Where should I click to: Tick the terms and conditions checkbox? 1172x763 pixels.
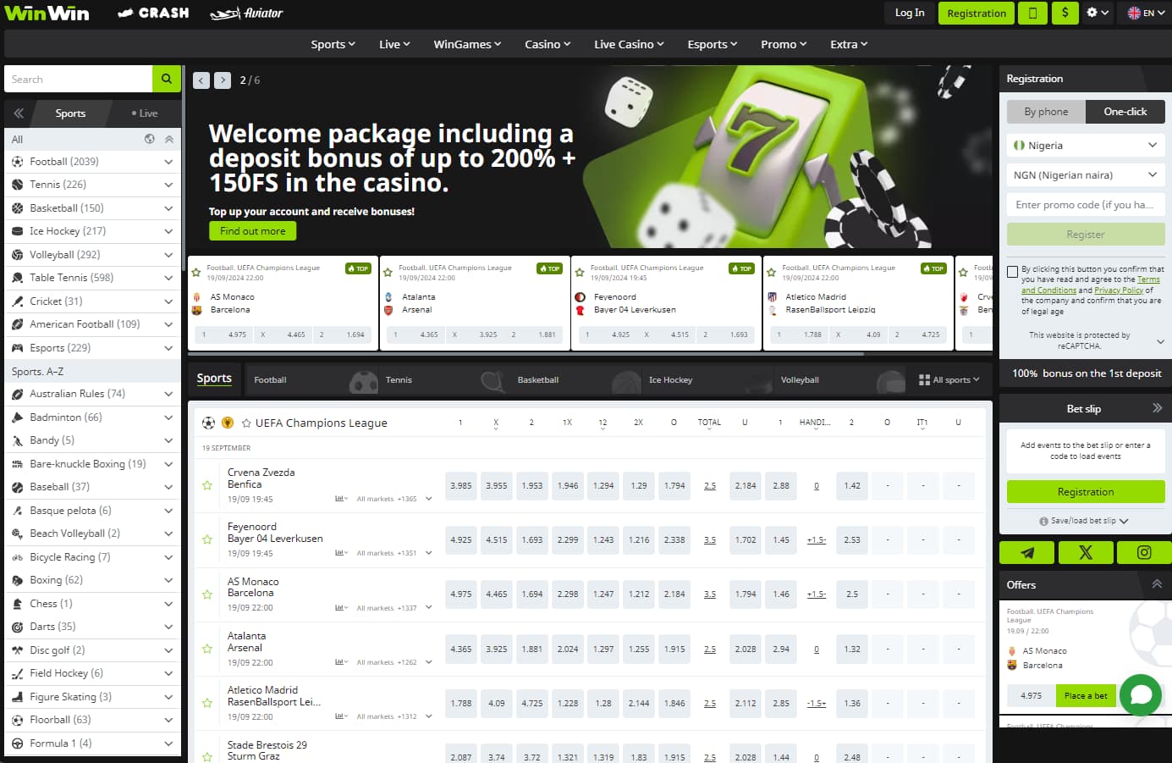coord(1012,272)
